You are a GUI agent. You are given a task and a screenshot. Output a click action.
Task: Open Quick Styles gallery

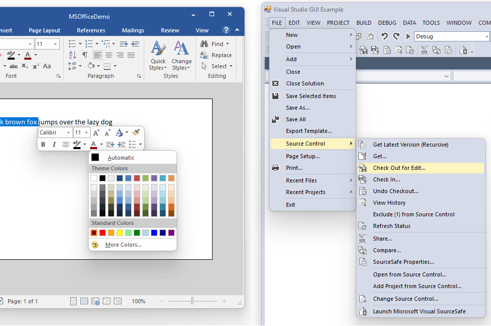point(158,56)
